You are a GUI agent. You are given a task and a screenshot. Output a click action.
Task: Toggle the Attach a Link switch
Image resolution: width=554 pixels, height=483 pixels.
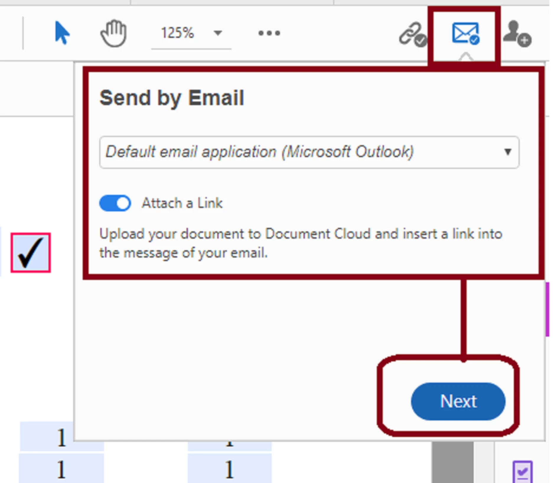tap(115, 203)
